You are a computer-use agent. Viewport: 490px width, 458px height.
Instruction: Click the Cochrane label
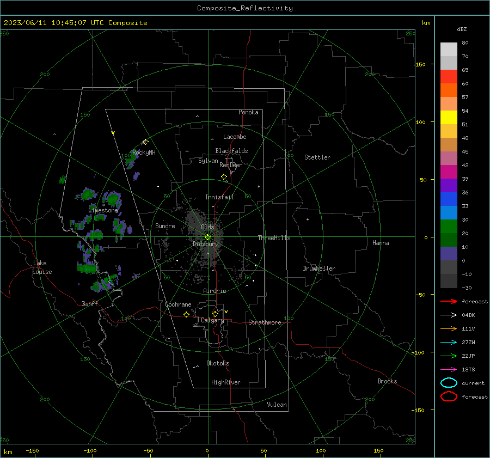pyautogui.click(x=178, y=304)
